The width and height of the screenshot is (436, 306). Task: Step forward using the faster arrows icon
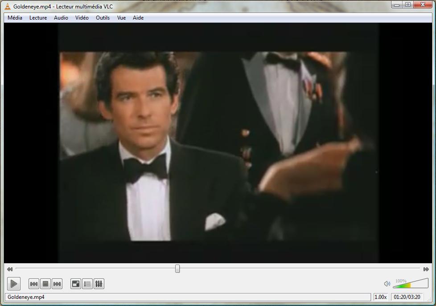click(426, 269)
